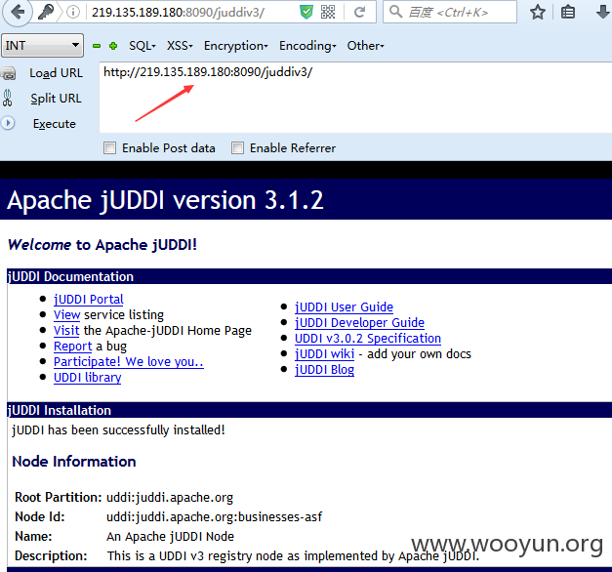Click the Node Information heading
Image resolution: width=612 pixels, height=572 pixels.
(74, 462)
